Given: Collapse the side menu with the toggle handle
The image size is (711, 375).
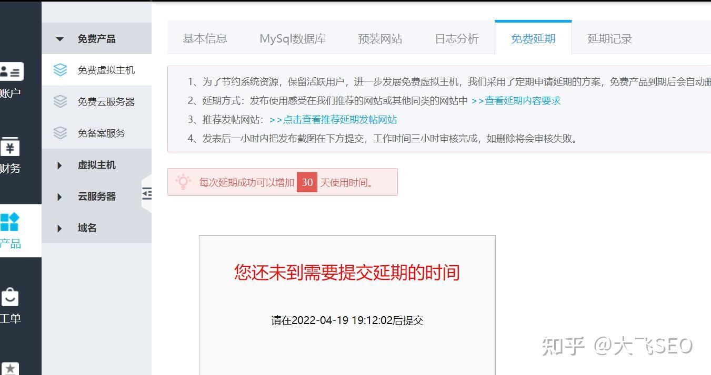Looking at the screenshot, I should [x=147, y=193].
